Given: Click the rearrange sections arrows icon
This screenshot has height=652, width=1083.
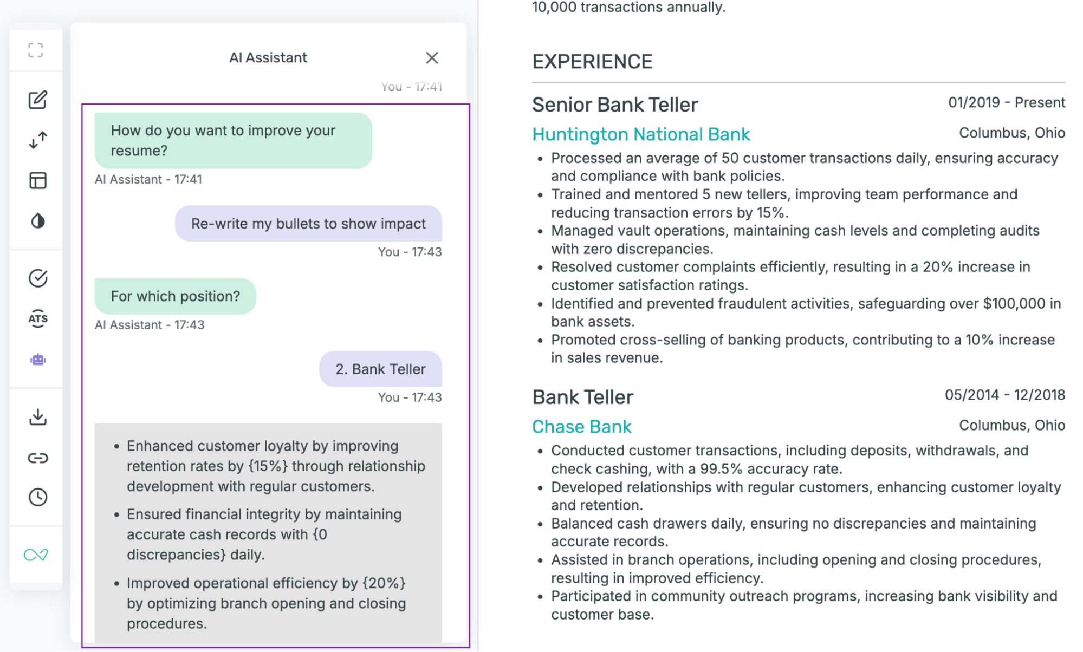Looking at the screenshot, I should pyautogui.click(x=37, y=140).
